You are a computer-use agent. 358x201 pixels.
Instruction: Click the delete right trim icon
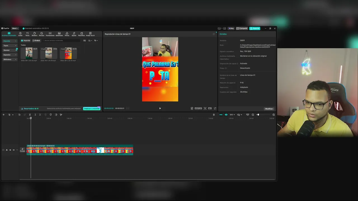click(40, 115)
